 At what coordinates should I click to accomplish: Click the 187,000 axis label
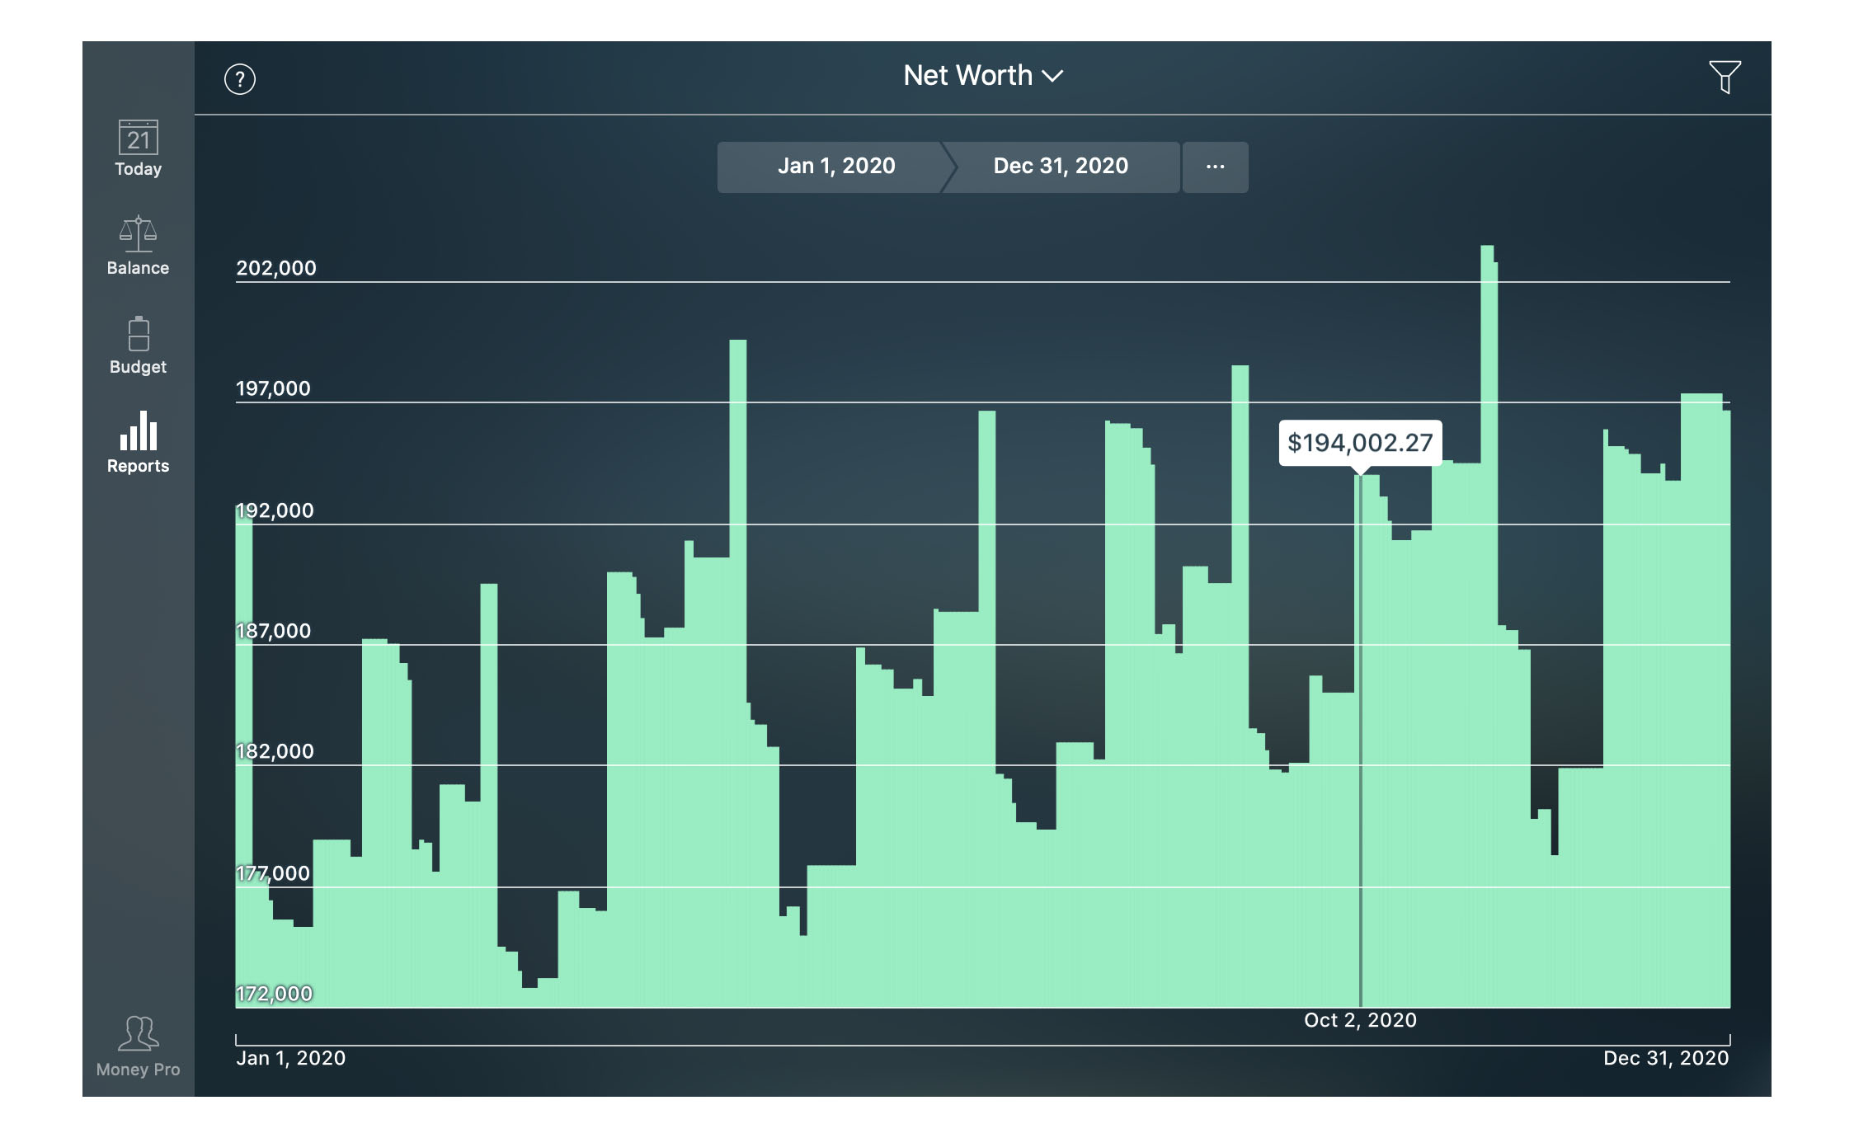(x=273, y=631)
